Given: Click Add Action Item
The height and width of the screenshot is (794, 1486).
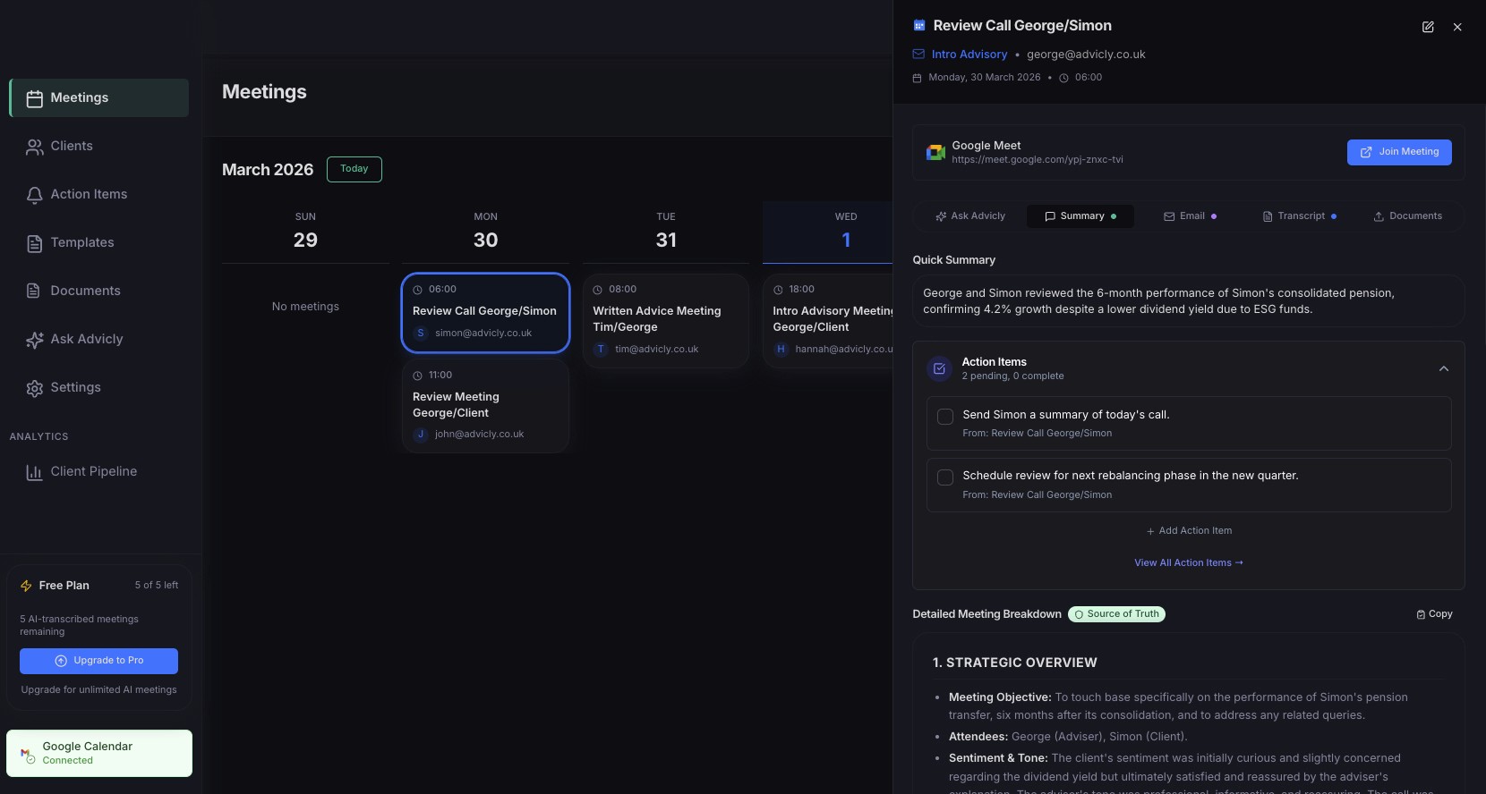Looking at the screenshot, I should pos(1189,531).
